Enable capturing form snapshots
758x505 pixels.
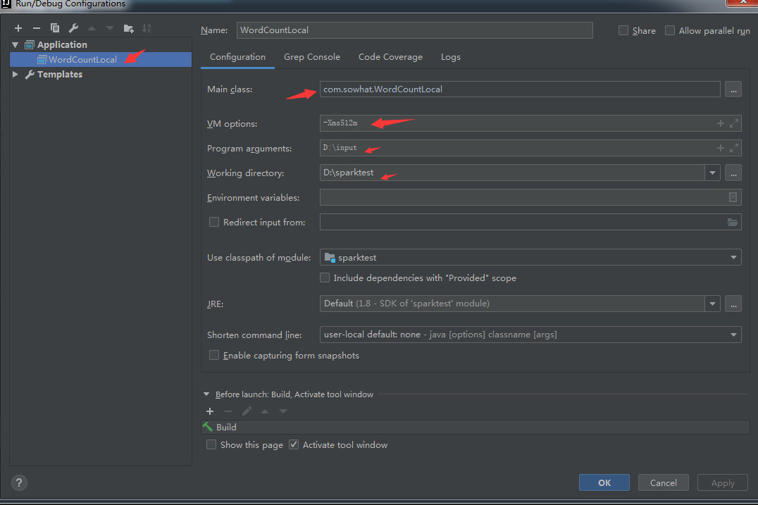click(213, 355)
